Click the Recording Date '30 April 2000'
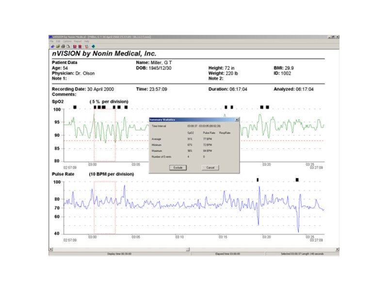 click(100, 89)
